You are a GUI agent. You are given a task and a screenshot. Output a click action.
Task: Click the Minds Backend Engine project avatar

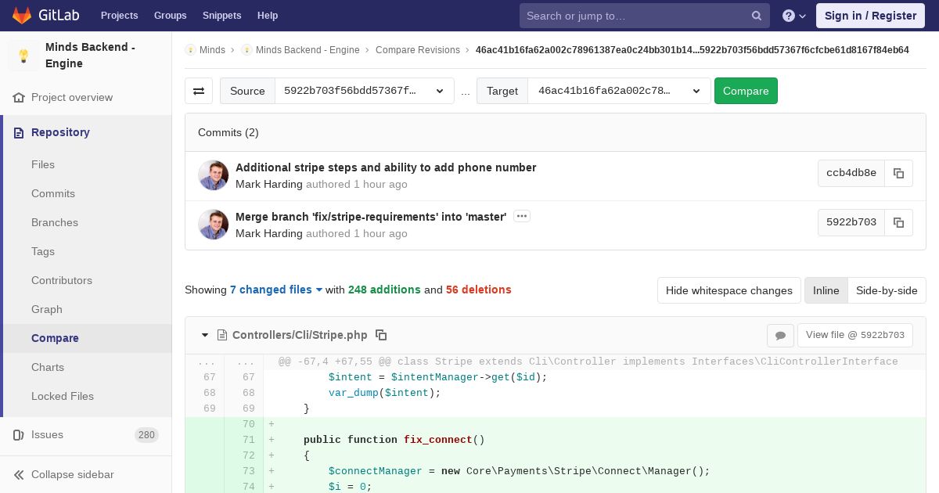coord(23,56)
